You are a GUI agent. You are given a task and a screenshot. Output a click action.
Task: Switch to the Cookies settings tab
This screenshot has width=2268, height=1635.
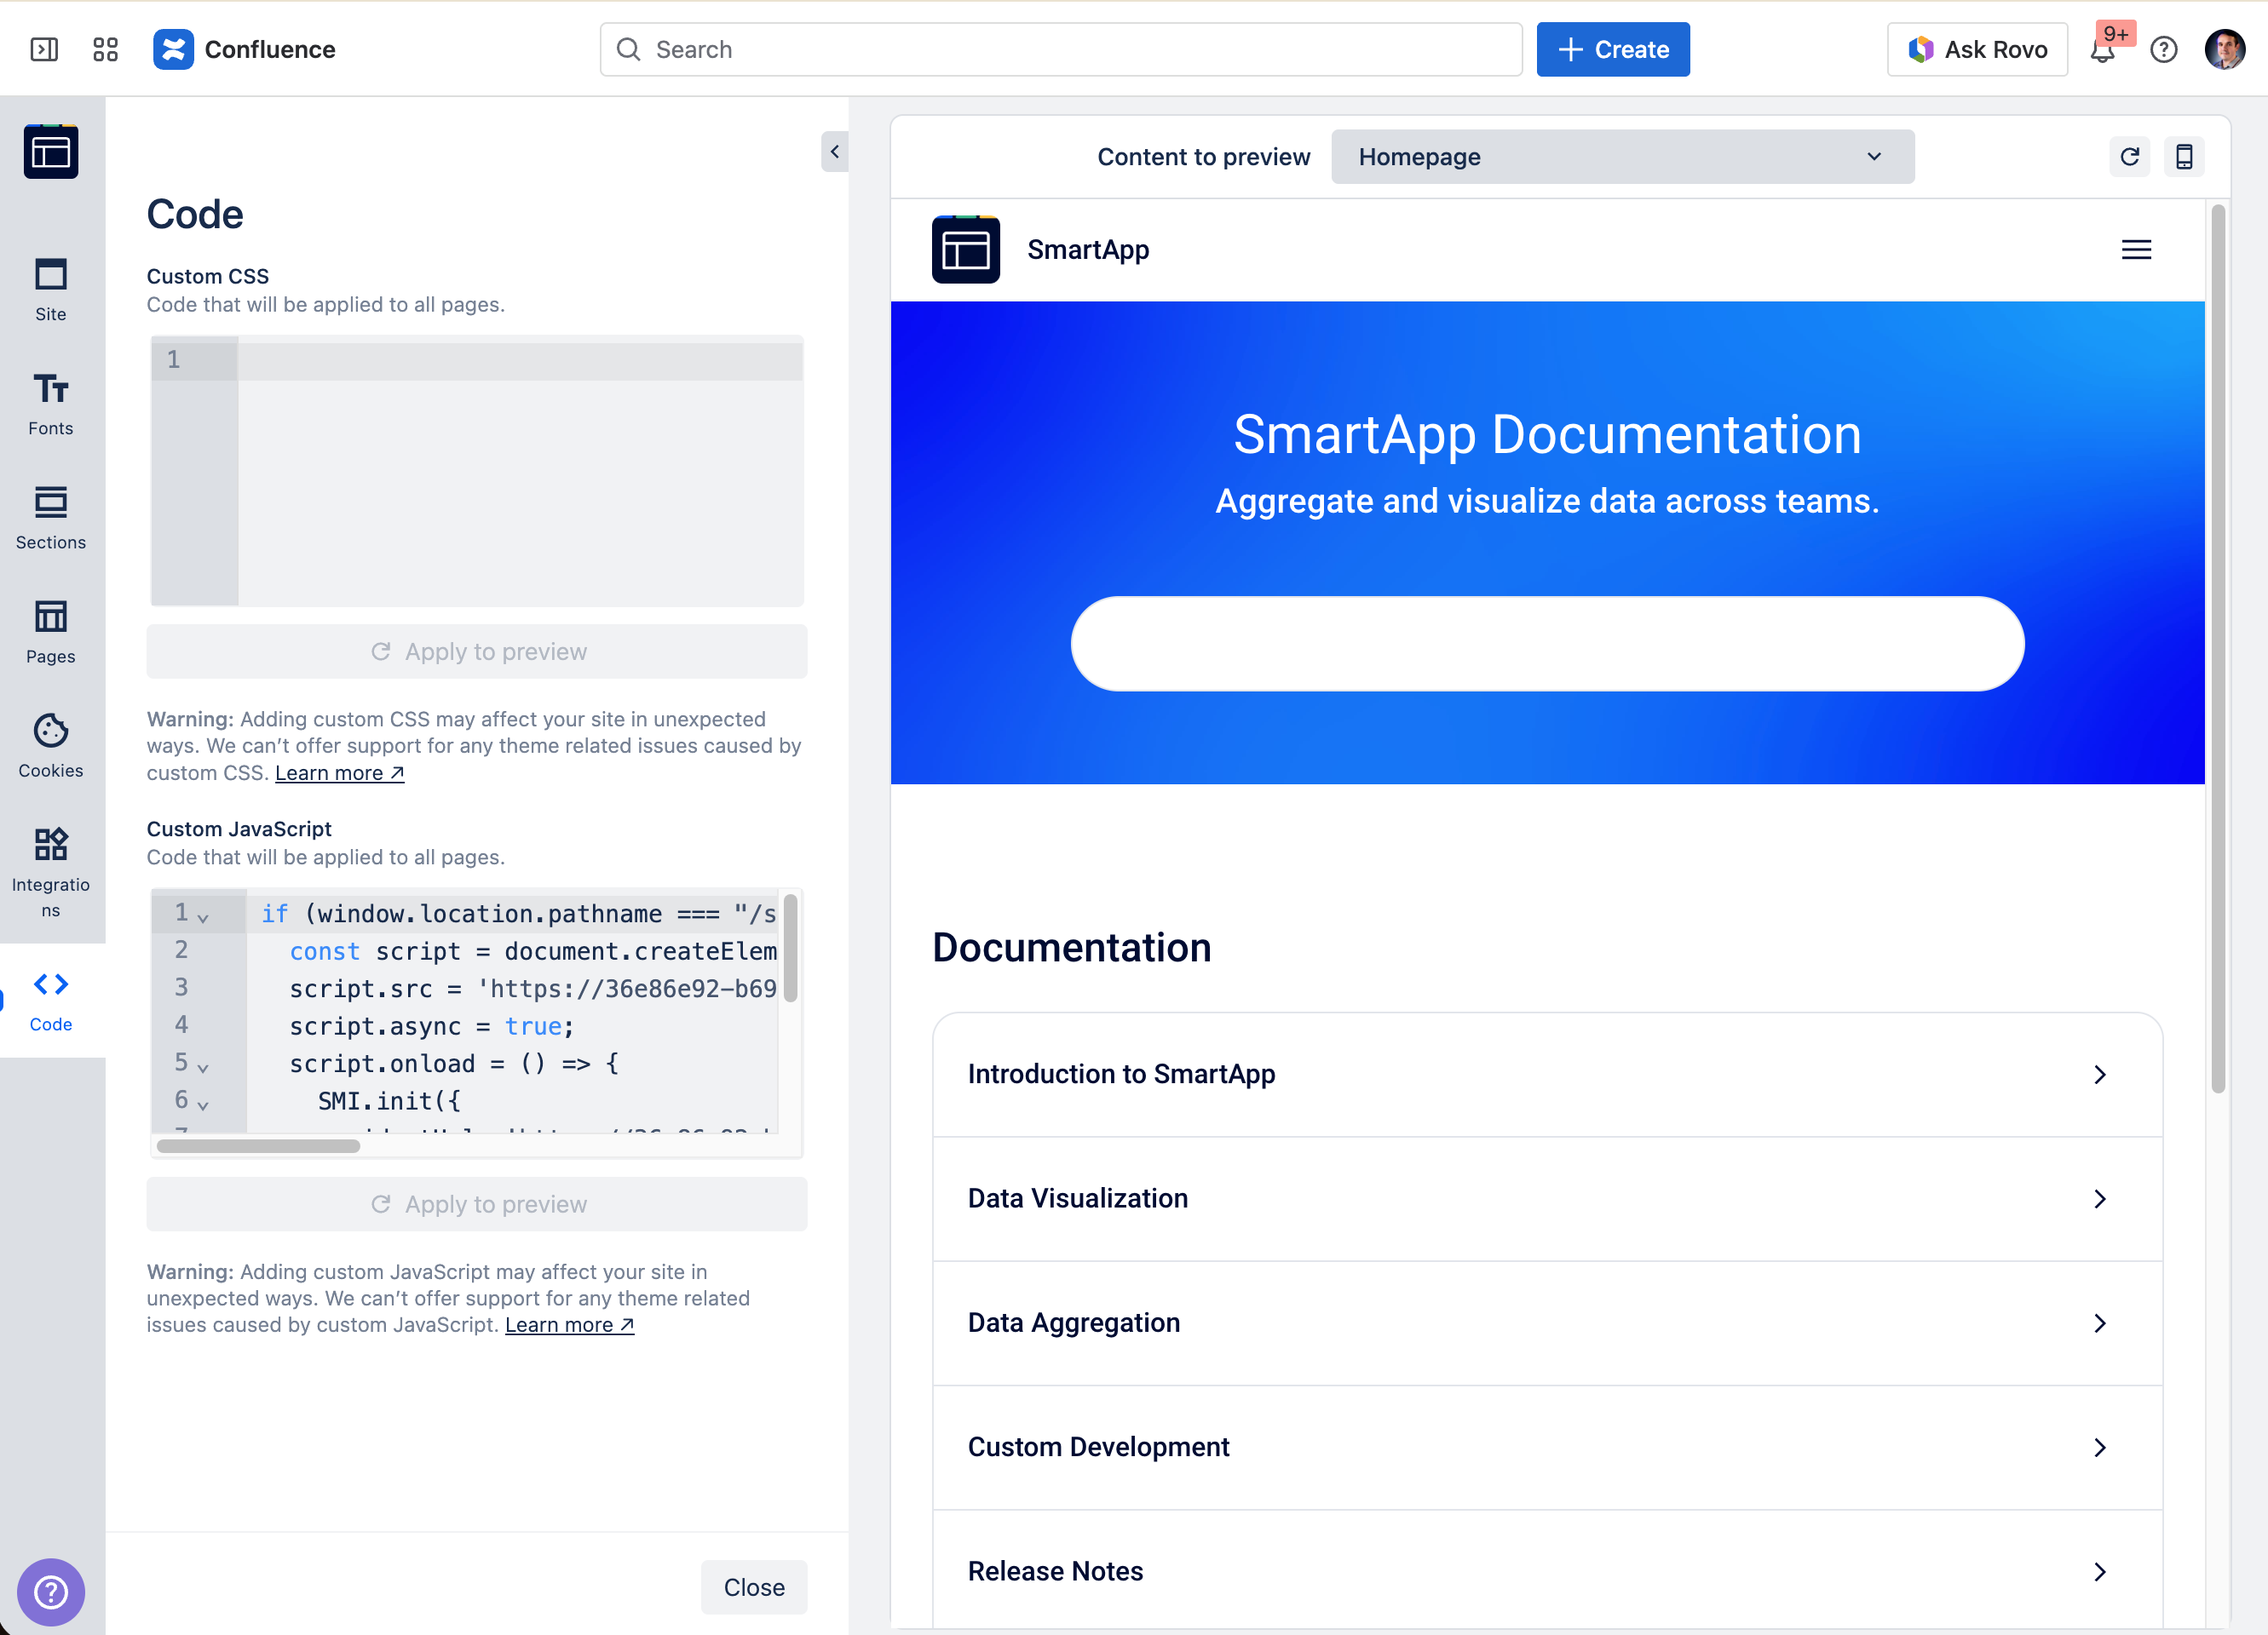point(51,746)
